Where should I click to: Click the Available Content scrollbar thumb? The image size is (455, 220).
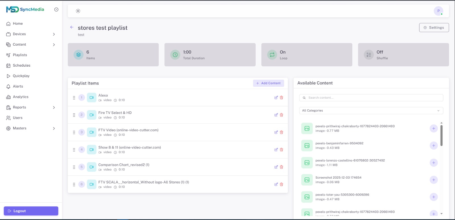pyautogui.click(x=441, y=136)
